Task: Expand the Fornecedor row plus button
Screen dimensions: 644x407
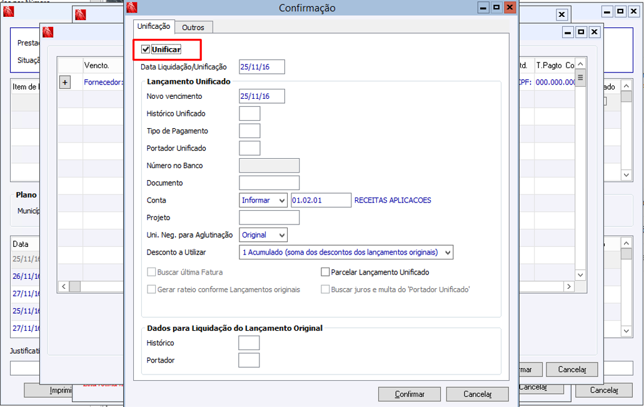Action: [x=65, y=82]
